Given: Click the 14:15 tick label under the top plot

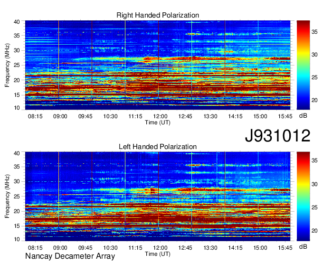Looking at the screenshot, I should [x=235, y=116].
